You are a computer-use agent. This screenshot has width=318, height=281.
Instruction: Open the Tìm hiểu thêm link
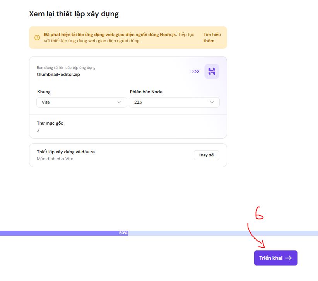(212, 38)
